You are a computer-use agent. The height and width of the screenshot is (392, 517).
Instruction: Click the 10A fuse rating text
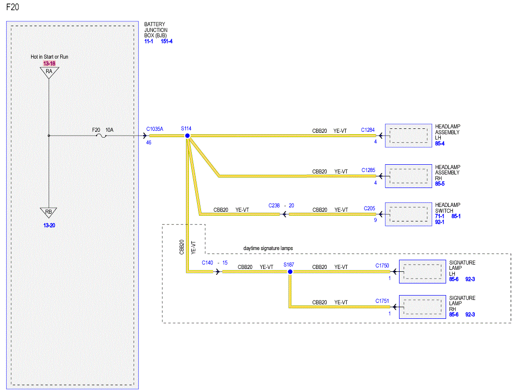pos(109,130)
